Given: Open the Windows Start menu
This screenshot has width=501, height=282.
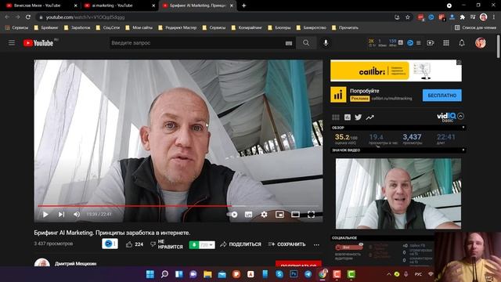Looking at the screenshot, I should point(150,274).
